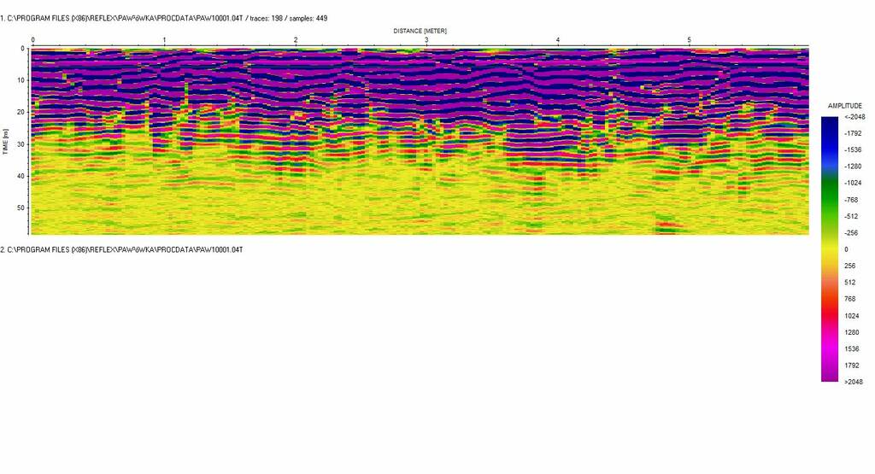The width and height of the screenshot is (875, 474).
Task: Select the 30 ns tick on time axis
Action: click(x=21, y=144)
